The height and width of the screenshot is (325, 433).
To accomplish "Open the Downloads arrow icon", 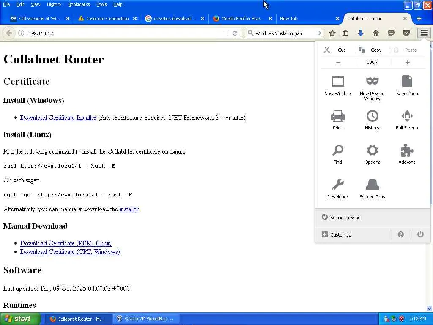I will point(360,33).
